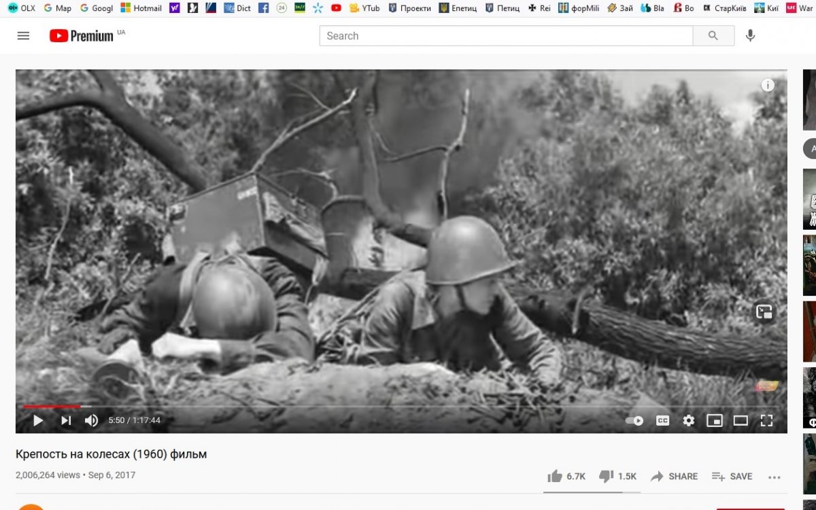Open the blue snowflake bookmark icon
This screenshot has height=510, width=816.
tap(318, 8)
